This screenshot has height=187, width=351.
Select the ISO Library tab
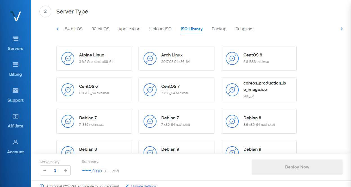(x=192, y=29)
